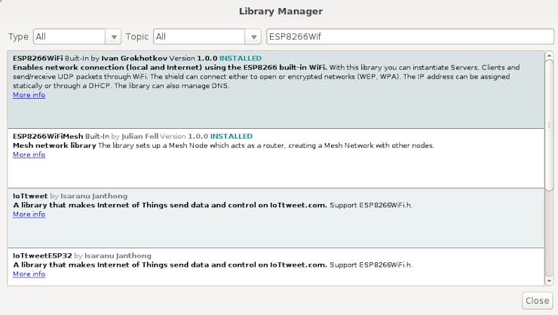Open More info link for ESP8266WiFiMesh
558x315 pixels.
(x=29, y=154)
